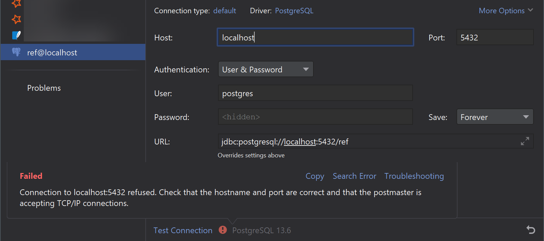Click the red error icon next to Test Connection
544x241 pixels.
click(223, 230)
